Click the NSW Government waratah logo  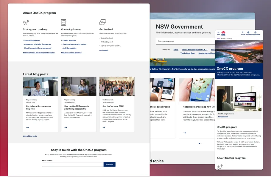(224, 33)
